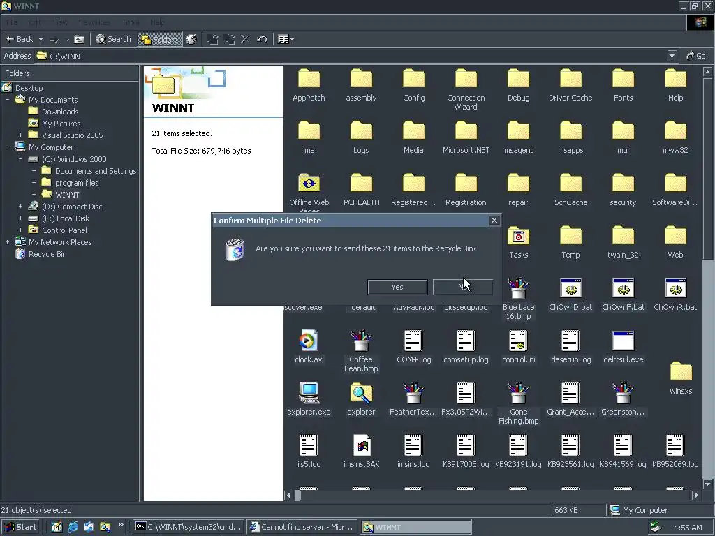Launch Internet Explorer from quick launch
The height and width of the screenshot is (536, 715).
coord(73,527)
